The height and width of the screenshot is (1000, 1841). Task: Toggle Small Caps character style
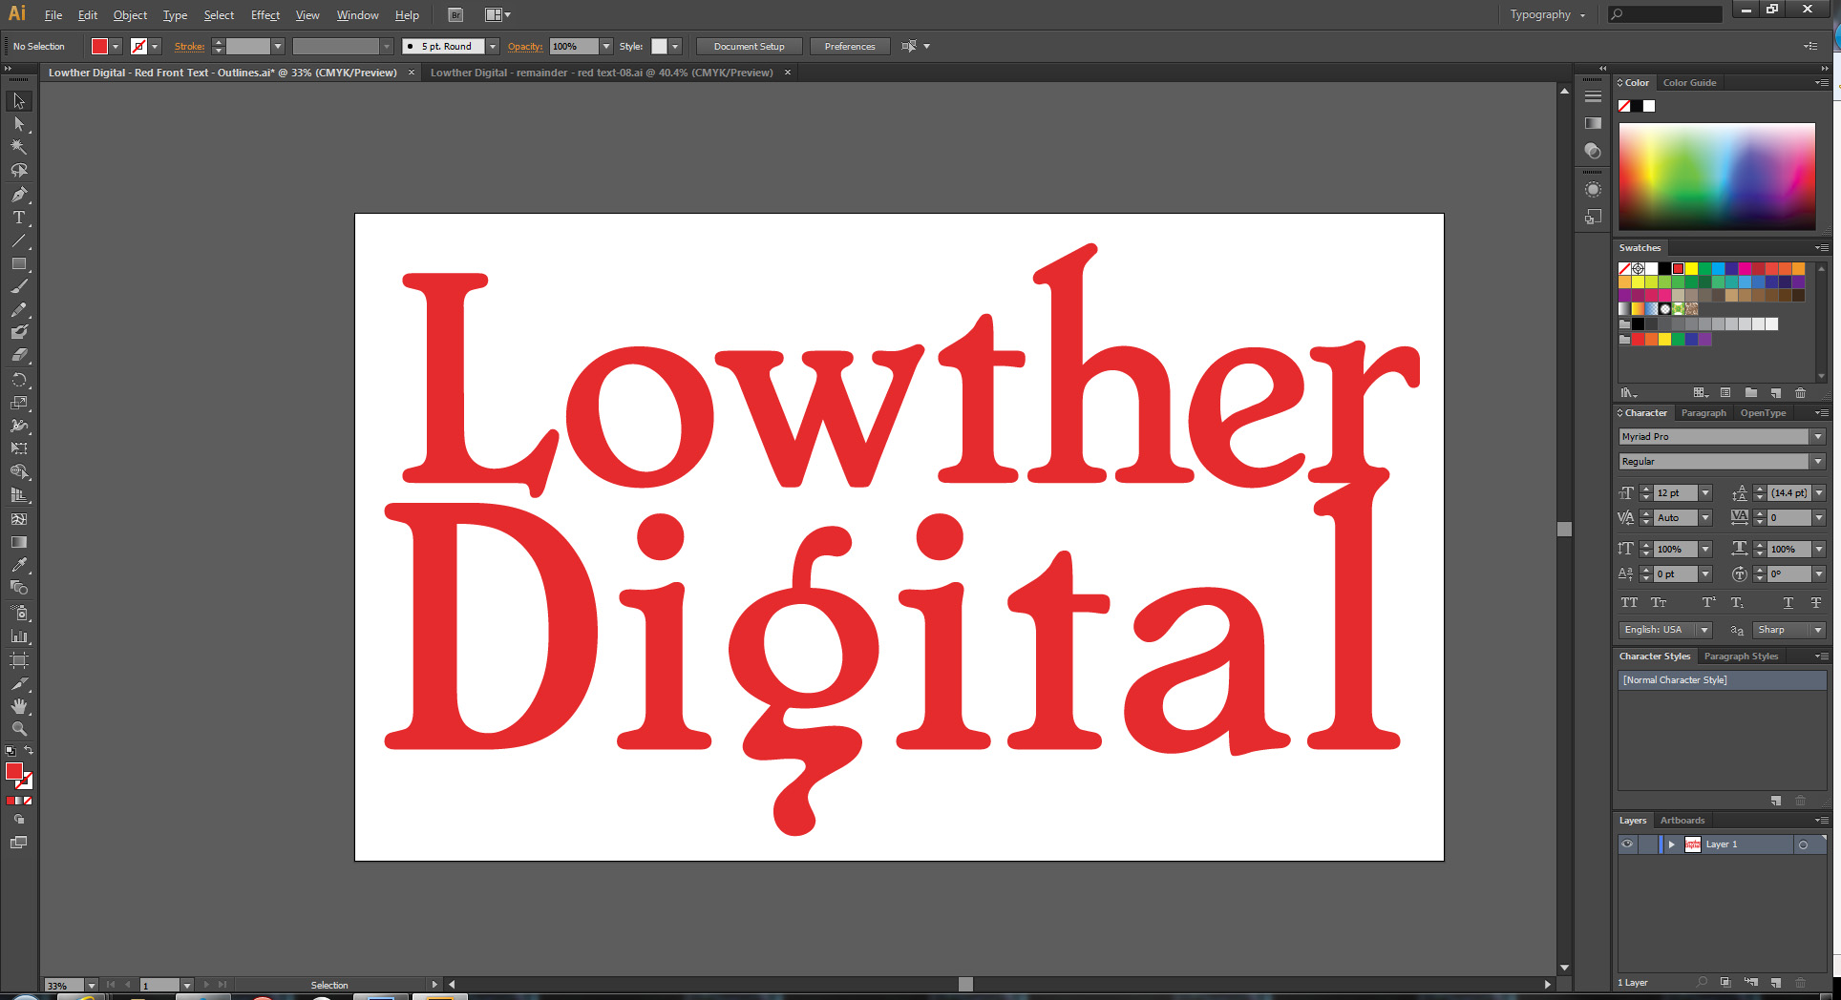pos(1659,603)
